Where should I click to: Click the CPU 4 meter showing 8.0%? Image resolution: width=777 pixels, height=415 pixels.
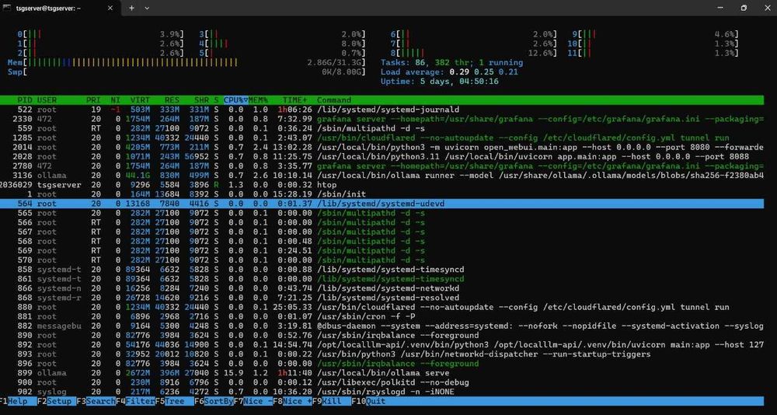pos(282,44)
